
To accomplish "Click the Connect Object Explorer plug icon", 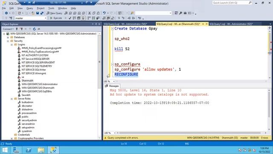I will coord(17,29).
